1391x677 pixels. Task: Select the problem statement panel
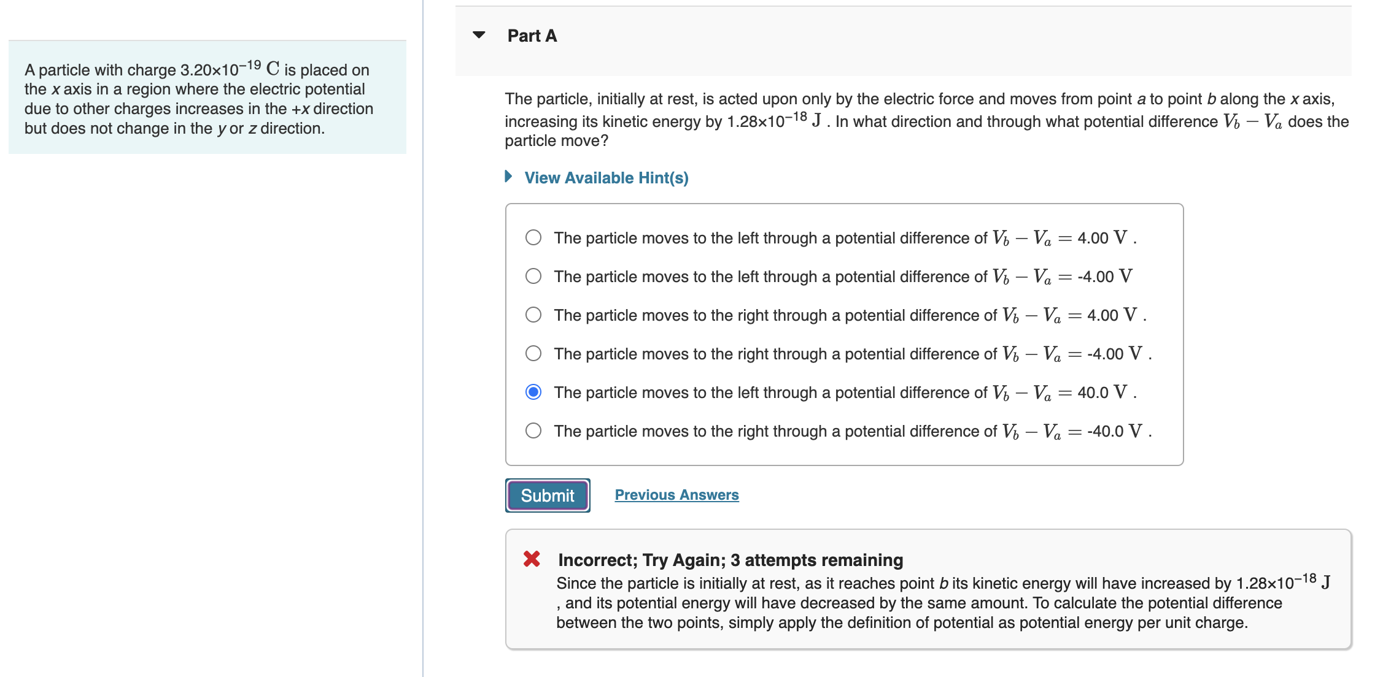tap(206, 98)
